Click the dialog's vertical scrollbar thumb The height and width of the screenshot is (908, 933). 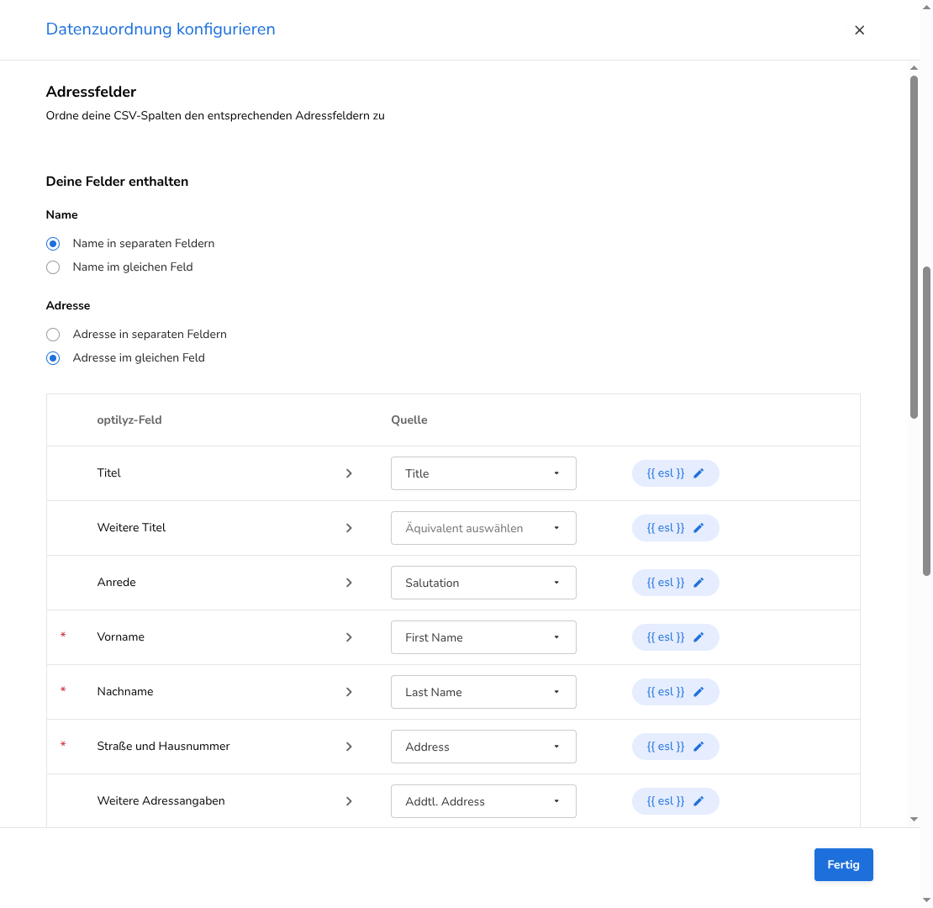914,247
